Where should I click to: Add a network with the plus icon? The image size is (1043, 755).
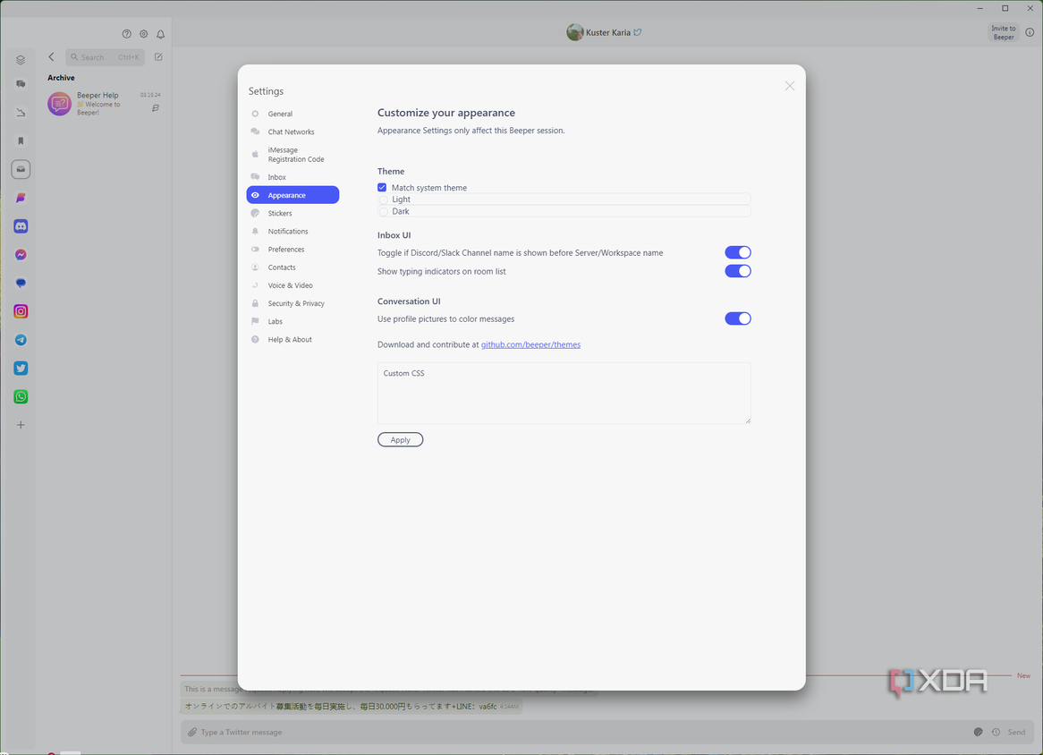click(21, 425)
